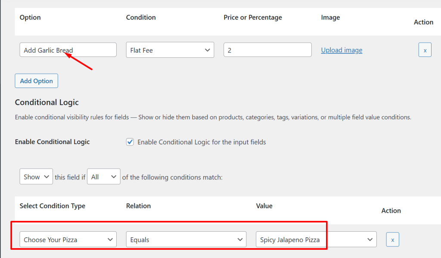Click the Upload image link
This screenshot has width=441, height=258.
click(342, 50)
